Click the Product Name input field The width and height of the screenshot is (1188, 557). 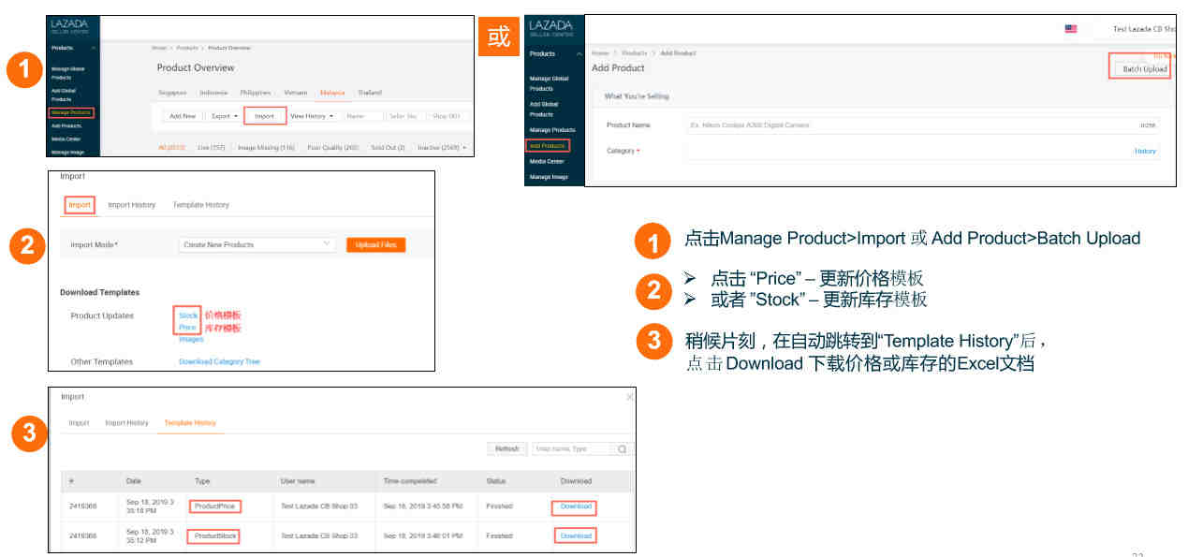(921, 125)
